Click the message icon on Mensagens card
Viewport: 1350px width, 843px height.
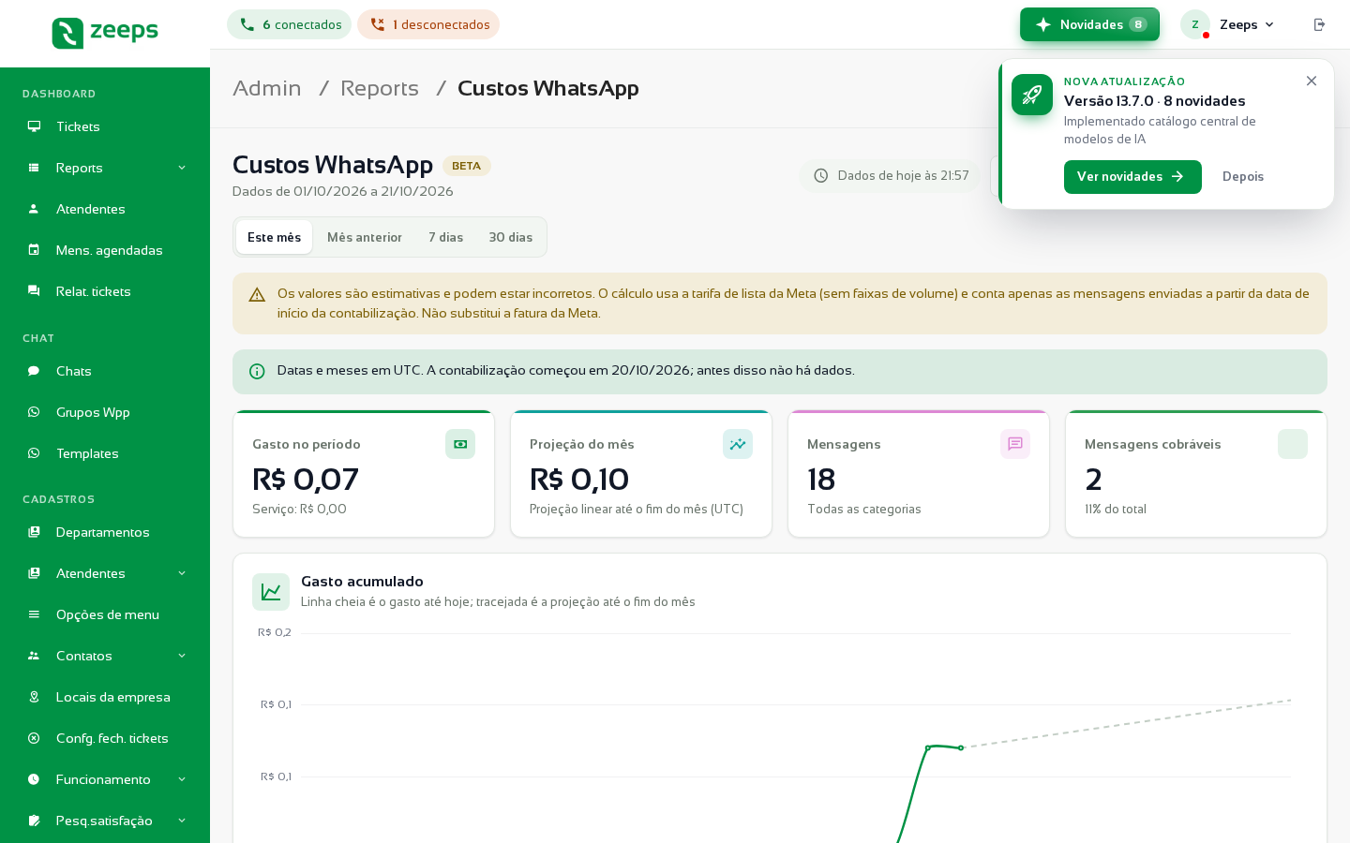pyautogui.click(x=1015, y=444)
